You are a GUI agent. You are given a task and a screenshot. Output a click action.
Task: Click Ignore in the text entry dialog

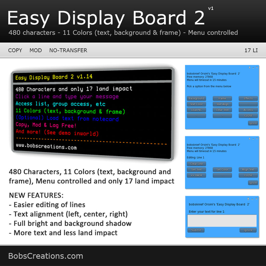[x=248, y=230]
